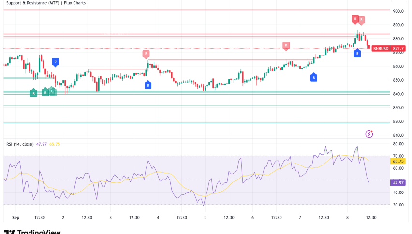This screenshot has height=234, width=412.
Task: Click the Sep label on time axis
Action: (16, 218)
